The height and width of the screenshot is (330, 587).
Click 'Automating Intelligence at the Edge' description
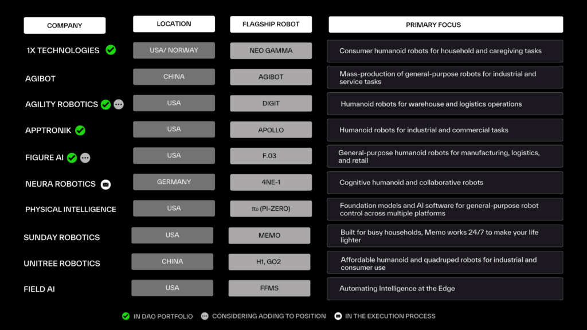tap(397, 289)
